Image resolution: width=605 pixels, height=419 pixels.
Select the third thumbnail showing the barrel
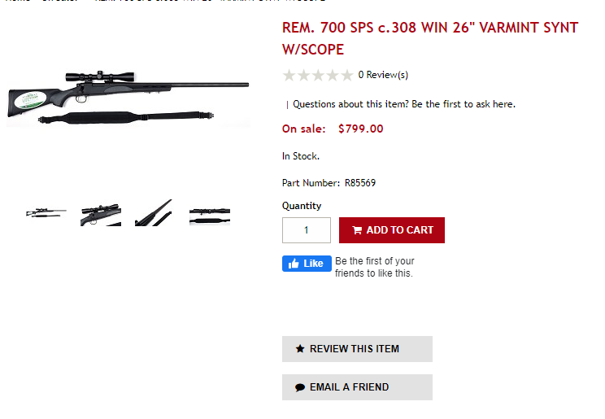154,213
